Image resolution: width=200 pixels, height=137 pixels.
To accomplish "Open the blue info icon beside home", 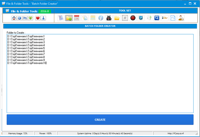I will pos(19,18).
